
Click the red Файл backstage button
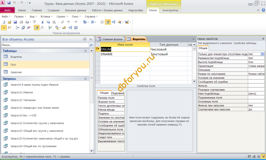(x=8, y=10)
